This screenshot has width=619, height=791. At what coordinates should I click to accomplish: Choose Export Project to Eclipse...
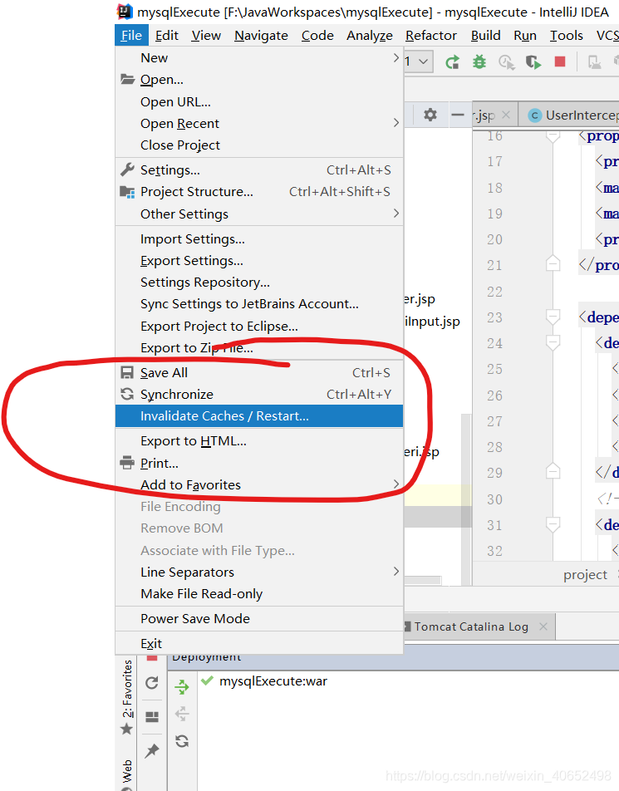click(259, 327)
